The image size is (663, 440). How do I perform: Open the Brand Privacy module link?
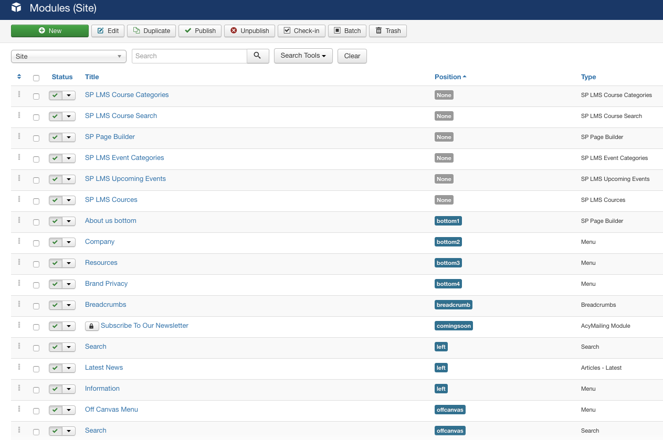click(106, 284)
